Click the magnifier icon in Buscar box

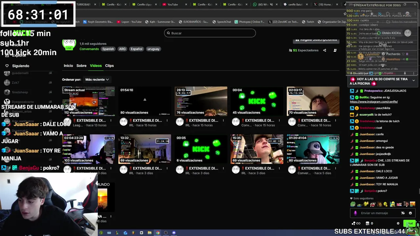pos(168,33)
